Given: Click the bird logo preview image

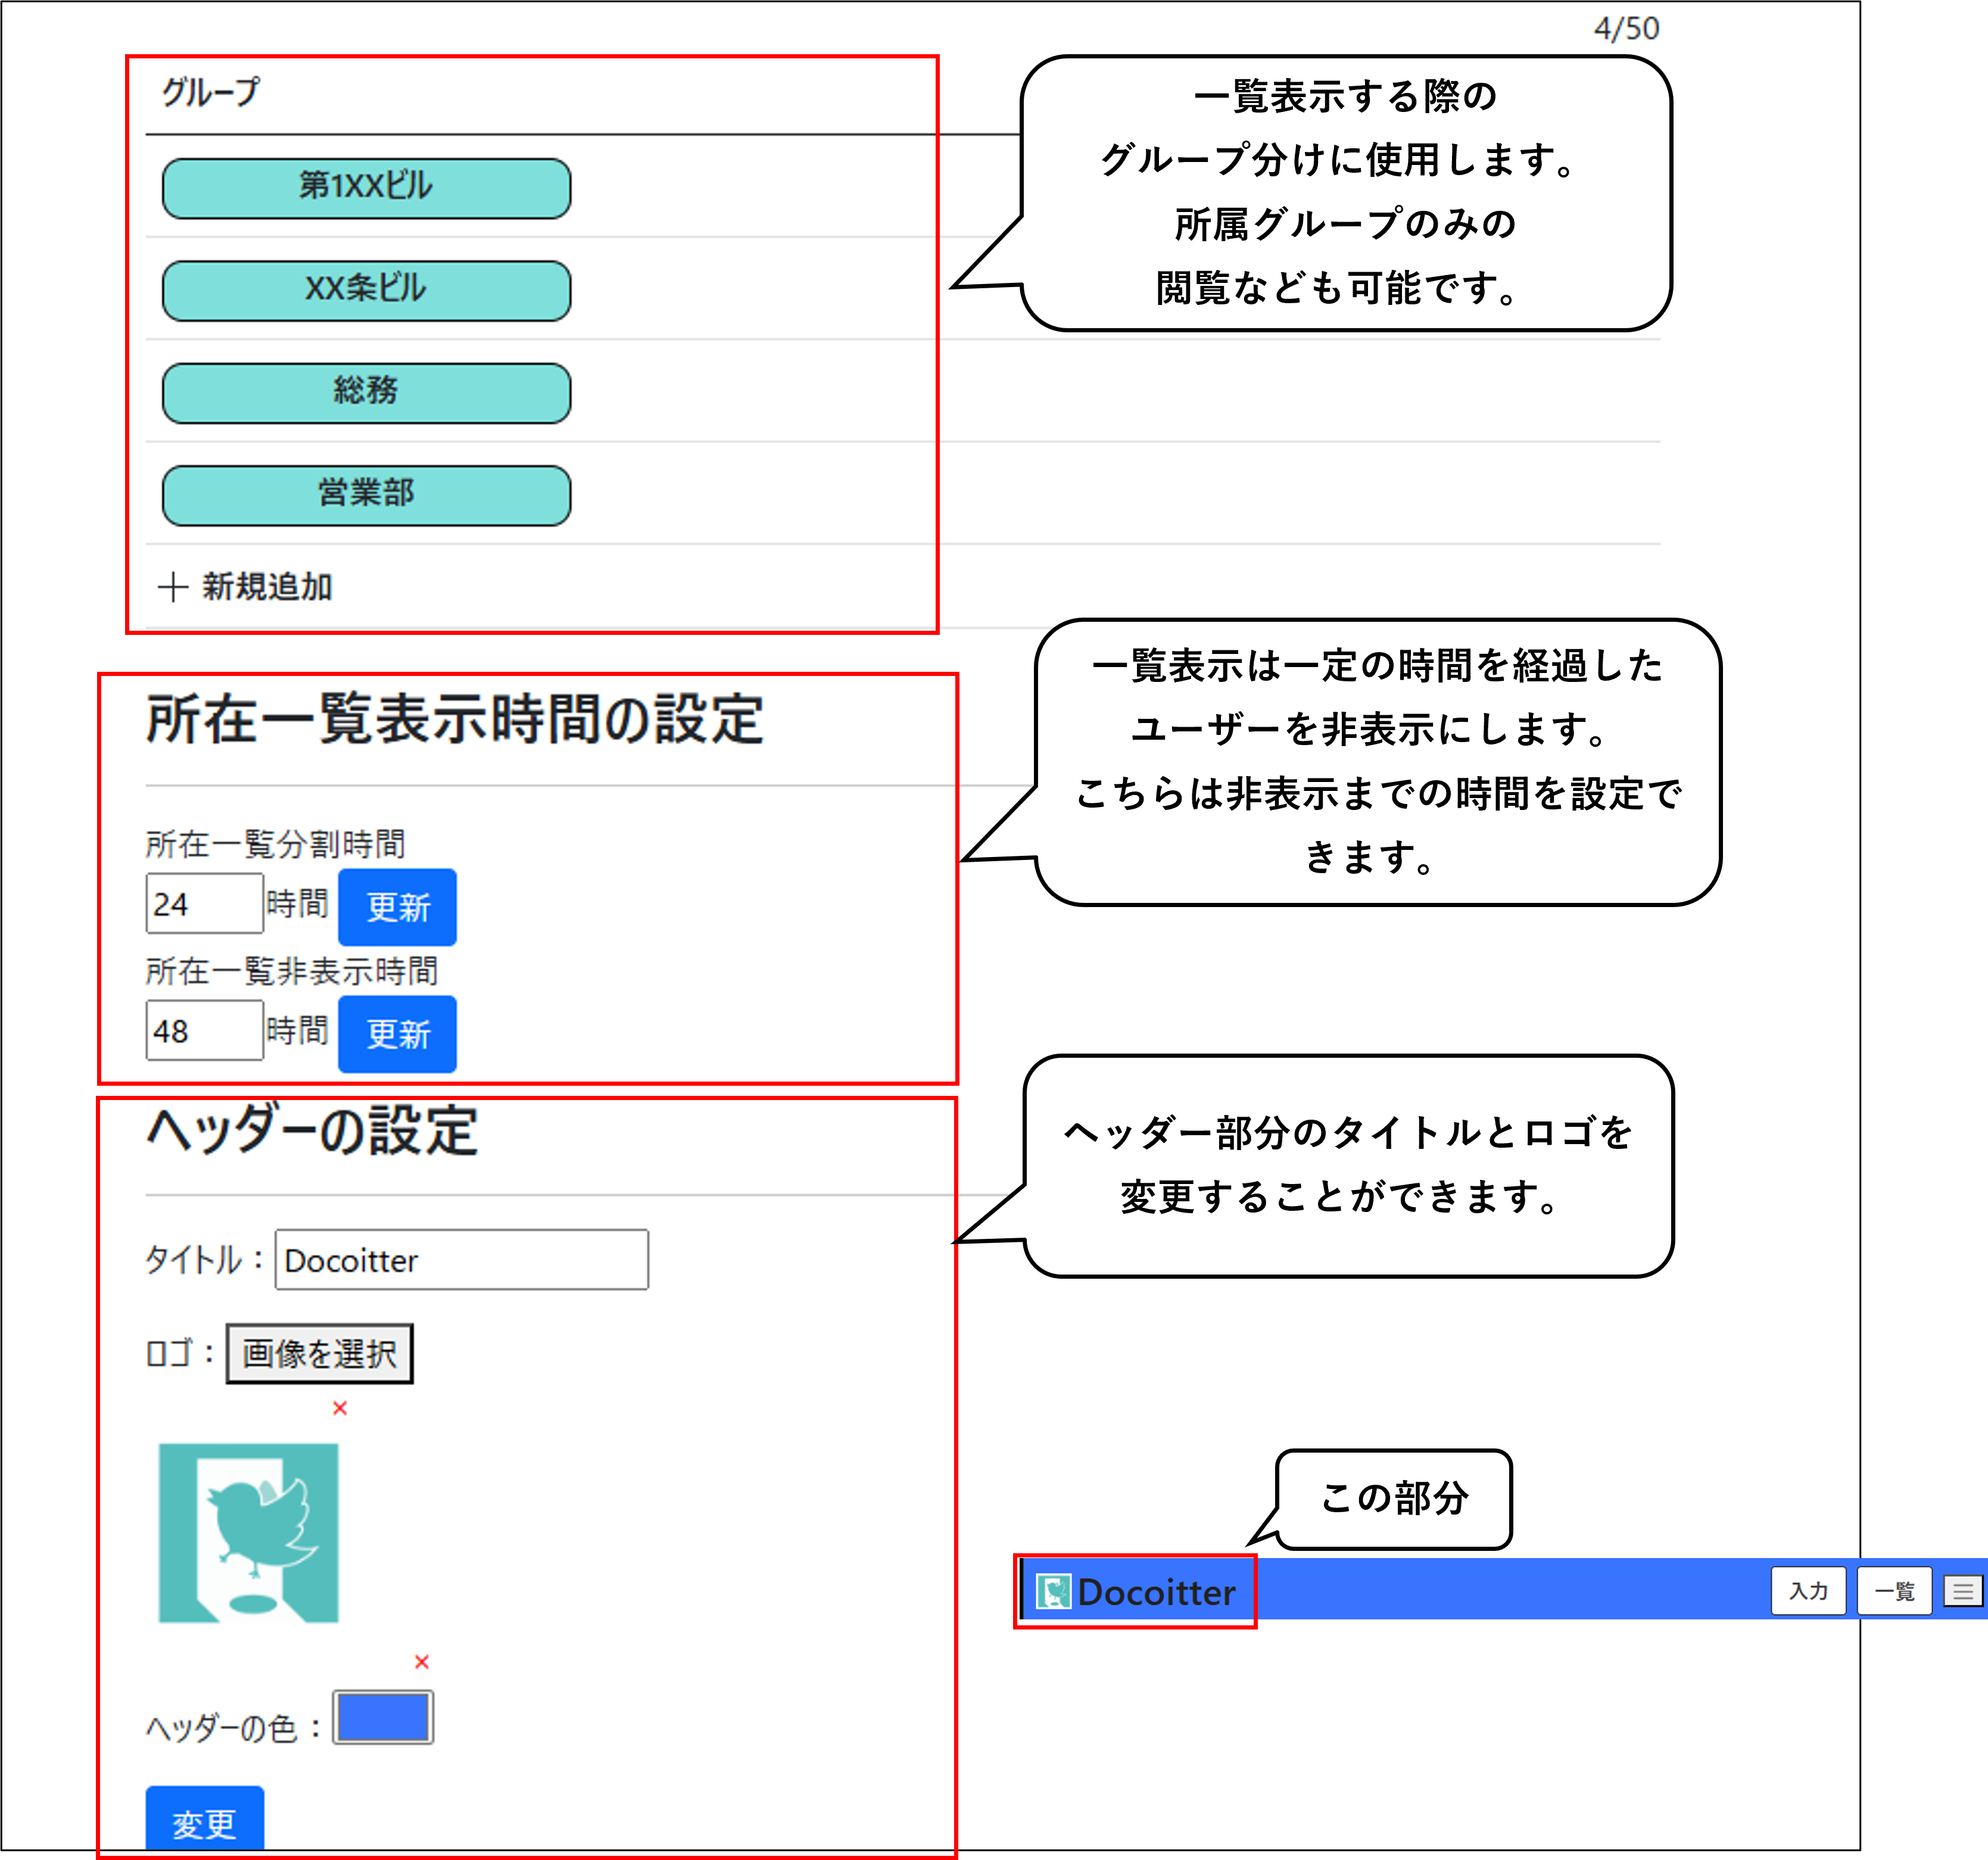Looking at the screenshot, I should coord(249,1532).
